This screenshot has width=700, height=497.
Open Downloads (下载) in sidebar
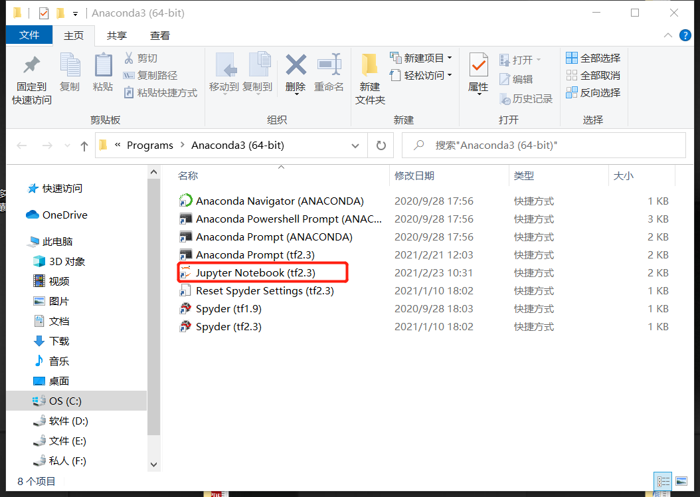tap(51, 341)
